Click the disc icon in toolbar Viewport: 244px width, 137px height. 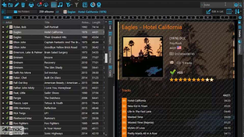tap(93, 5)
